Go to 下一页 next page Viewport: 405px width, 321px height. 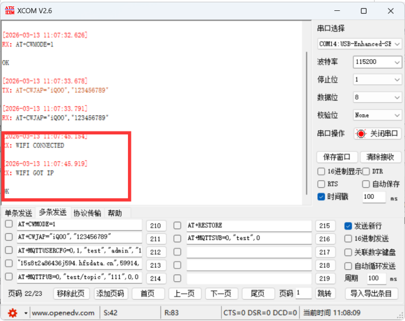pos(221,293)
